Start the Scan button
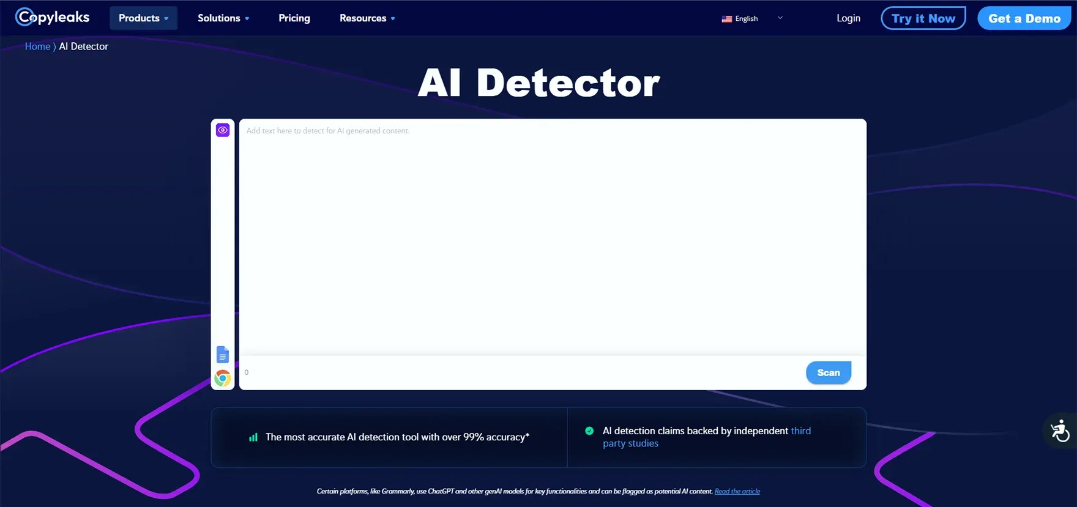1077x507 pixels. pyautogui.click(x=829, y=372)
